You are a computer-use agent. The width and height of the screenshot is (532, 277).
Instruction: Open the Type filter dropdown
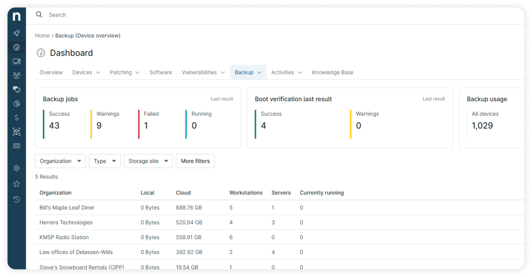click(x=105, y=161)
